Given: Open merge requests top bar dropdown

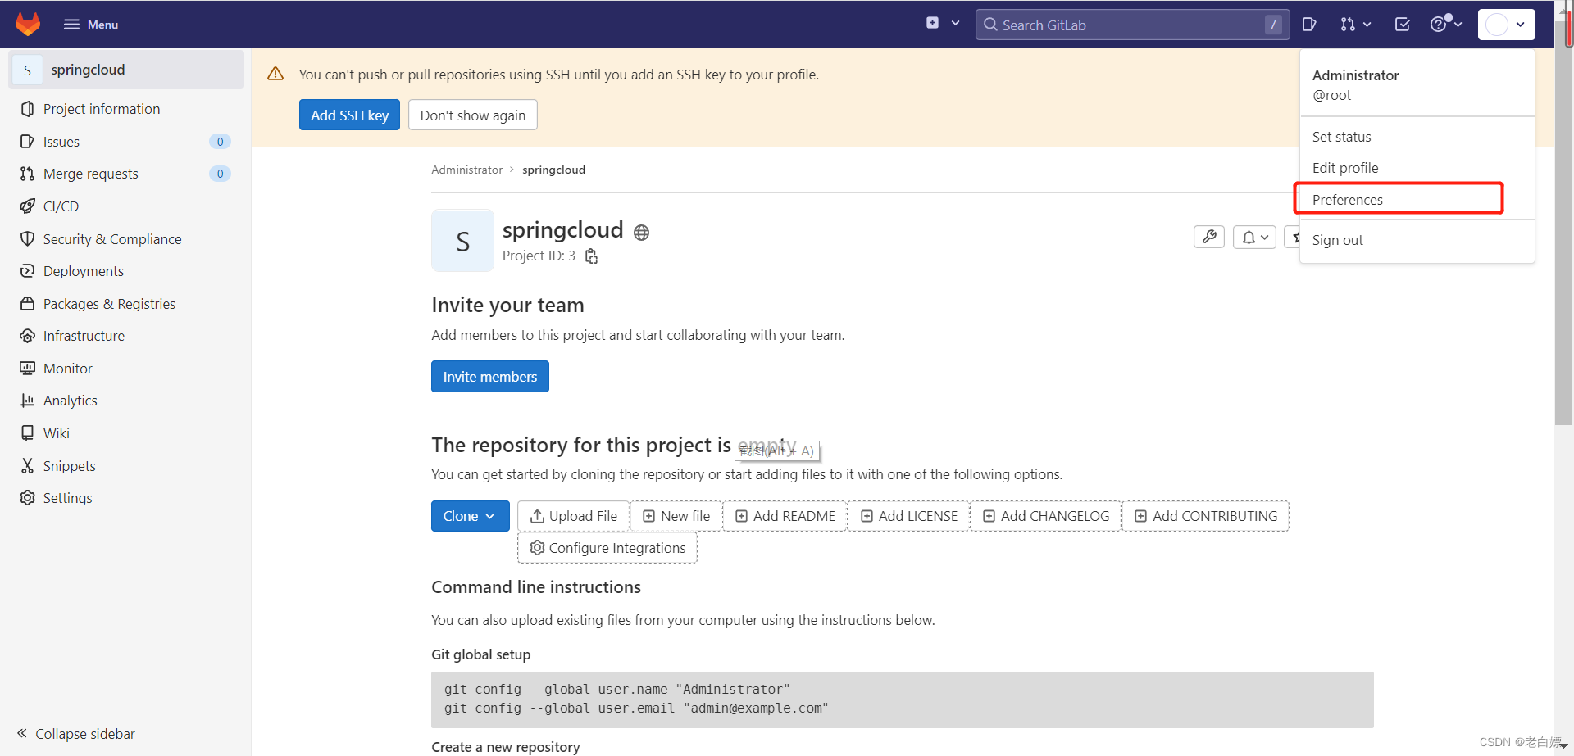Looking at the screenshot, I should [1355, 25].
